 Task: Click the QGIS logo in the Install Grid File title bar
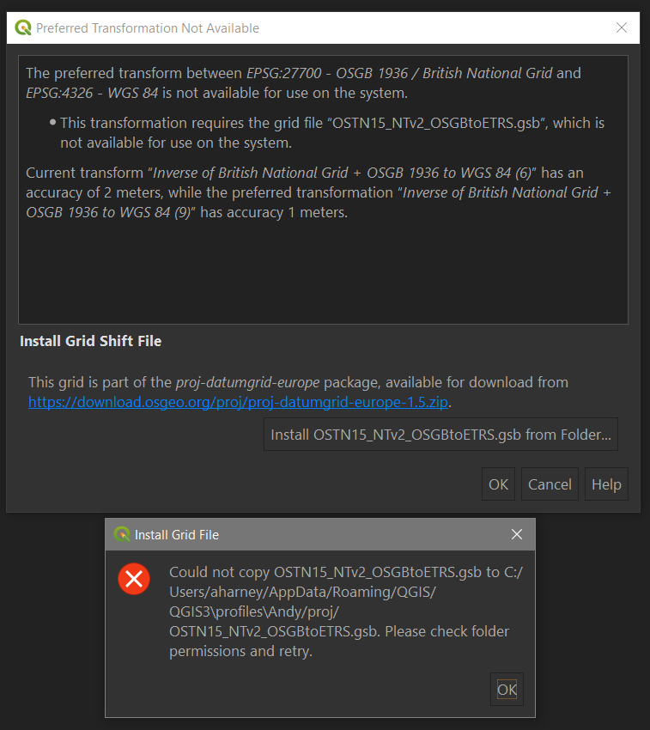pyautogui.click(x=122, y=534)
